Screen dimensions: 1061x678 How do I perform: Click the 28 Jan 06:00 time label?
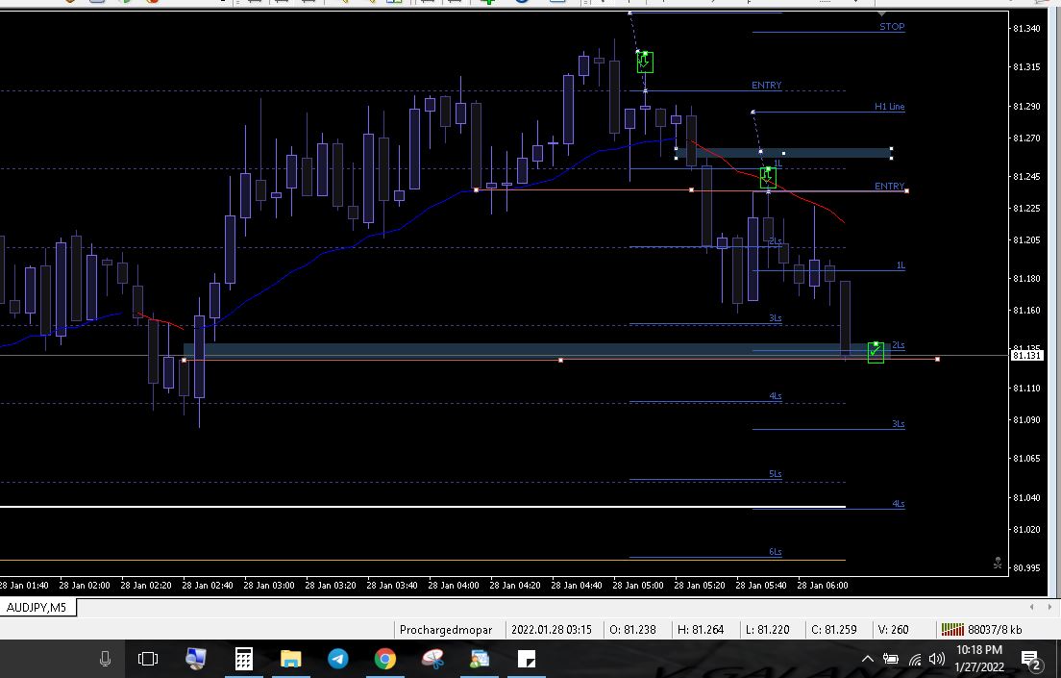pos(822,586)
